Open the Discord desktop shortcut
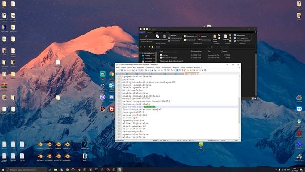 (x=112, y=97)
